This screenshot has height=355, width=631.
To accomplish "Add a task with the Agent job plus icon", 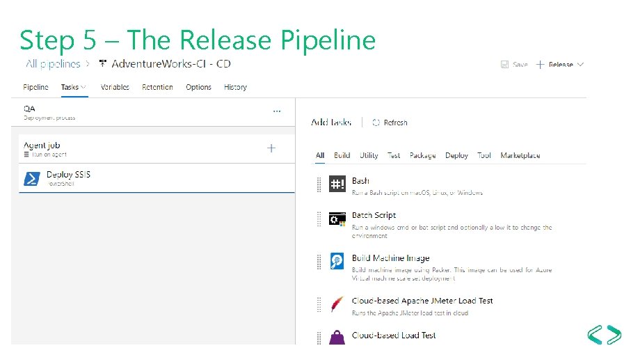I will (271, 148).
